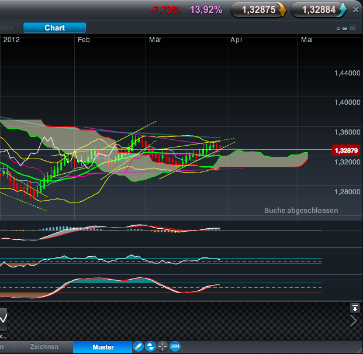The width and height of the screenshot is (363, 354).
Task: Click the 1,32000 price axis label
Action: (x=347, y=162)
